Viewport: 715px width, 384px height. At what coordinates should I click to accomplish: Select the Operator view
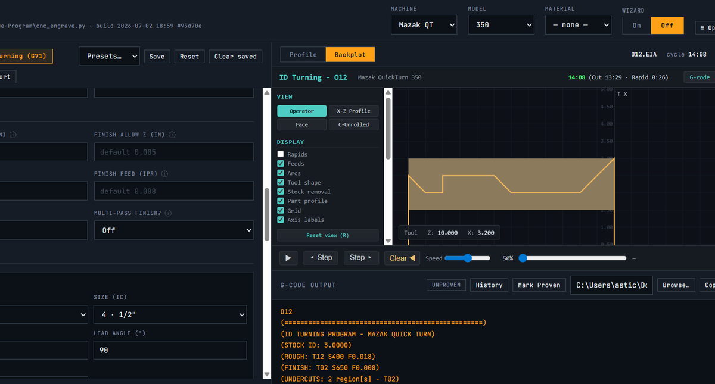301,111
